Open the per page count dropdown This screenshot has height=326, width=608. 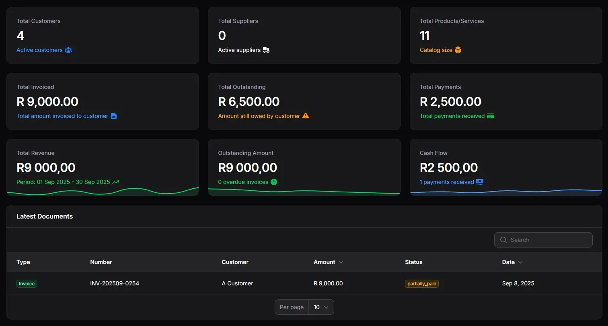pos(320,307)
